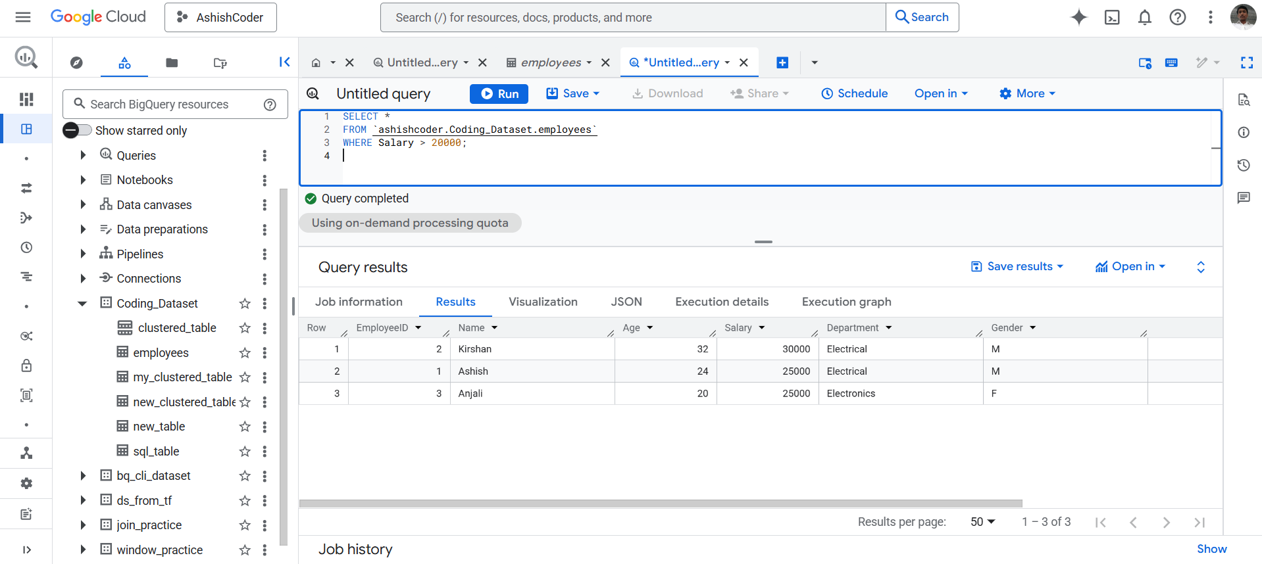
Task: Open settings gear icon in left sidebar
Action: tap(26, 483)
